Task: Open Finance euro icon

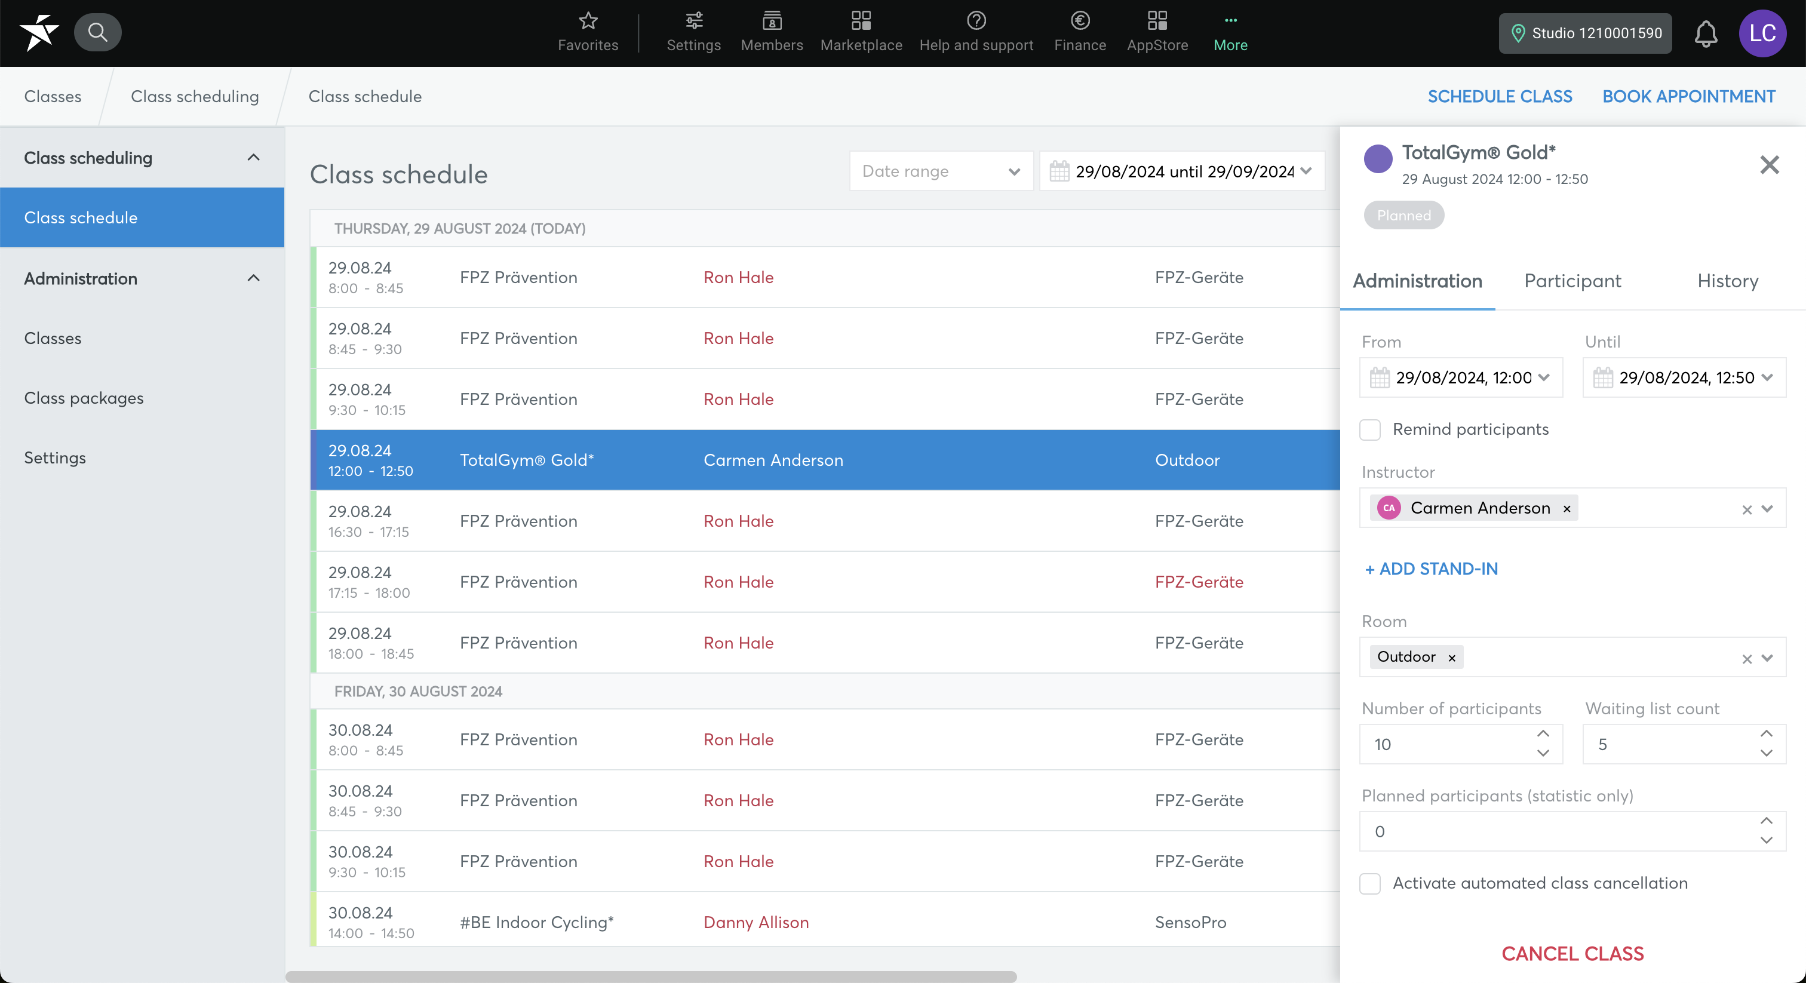Action: point(1080,21)
